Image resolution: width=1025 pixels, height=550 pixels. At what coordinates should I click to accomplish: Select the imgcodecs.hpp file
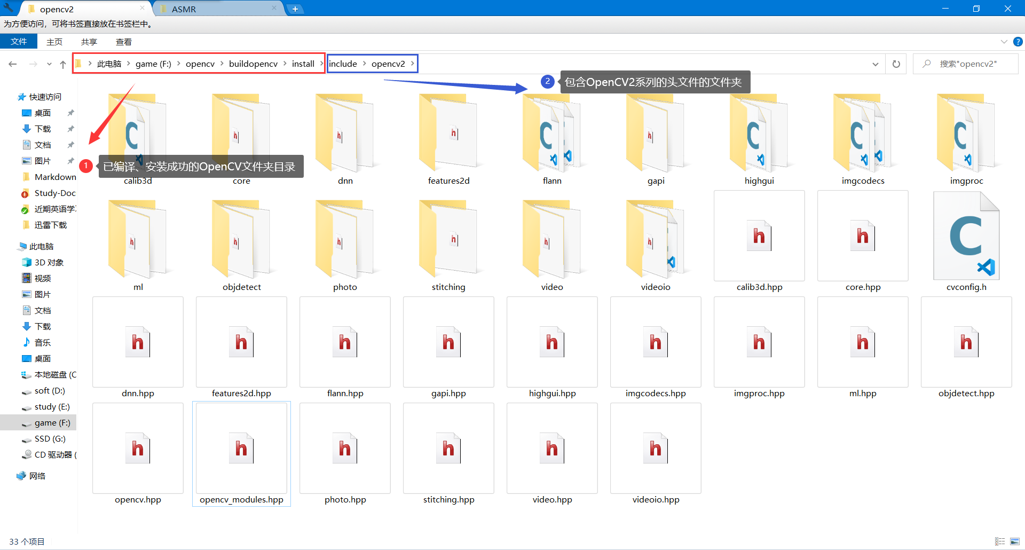pyautogui.click(x=656, y=348)
